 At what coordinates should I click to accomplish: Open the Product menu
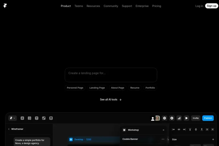pyautogui.click(x=66, y=6)
